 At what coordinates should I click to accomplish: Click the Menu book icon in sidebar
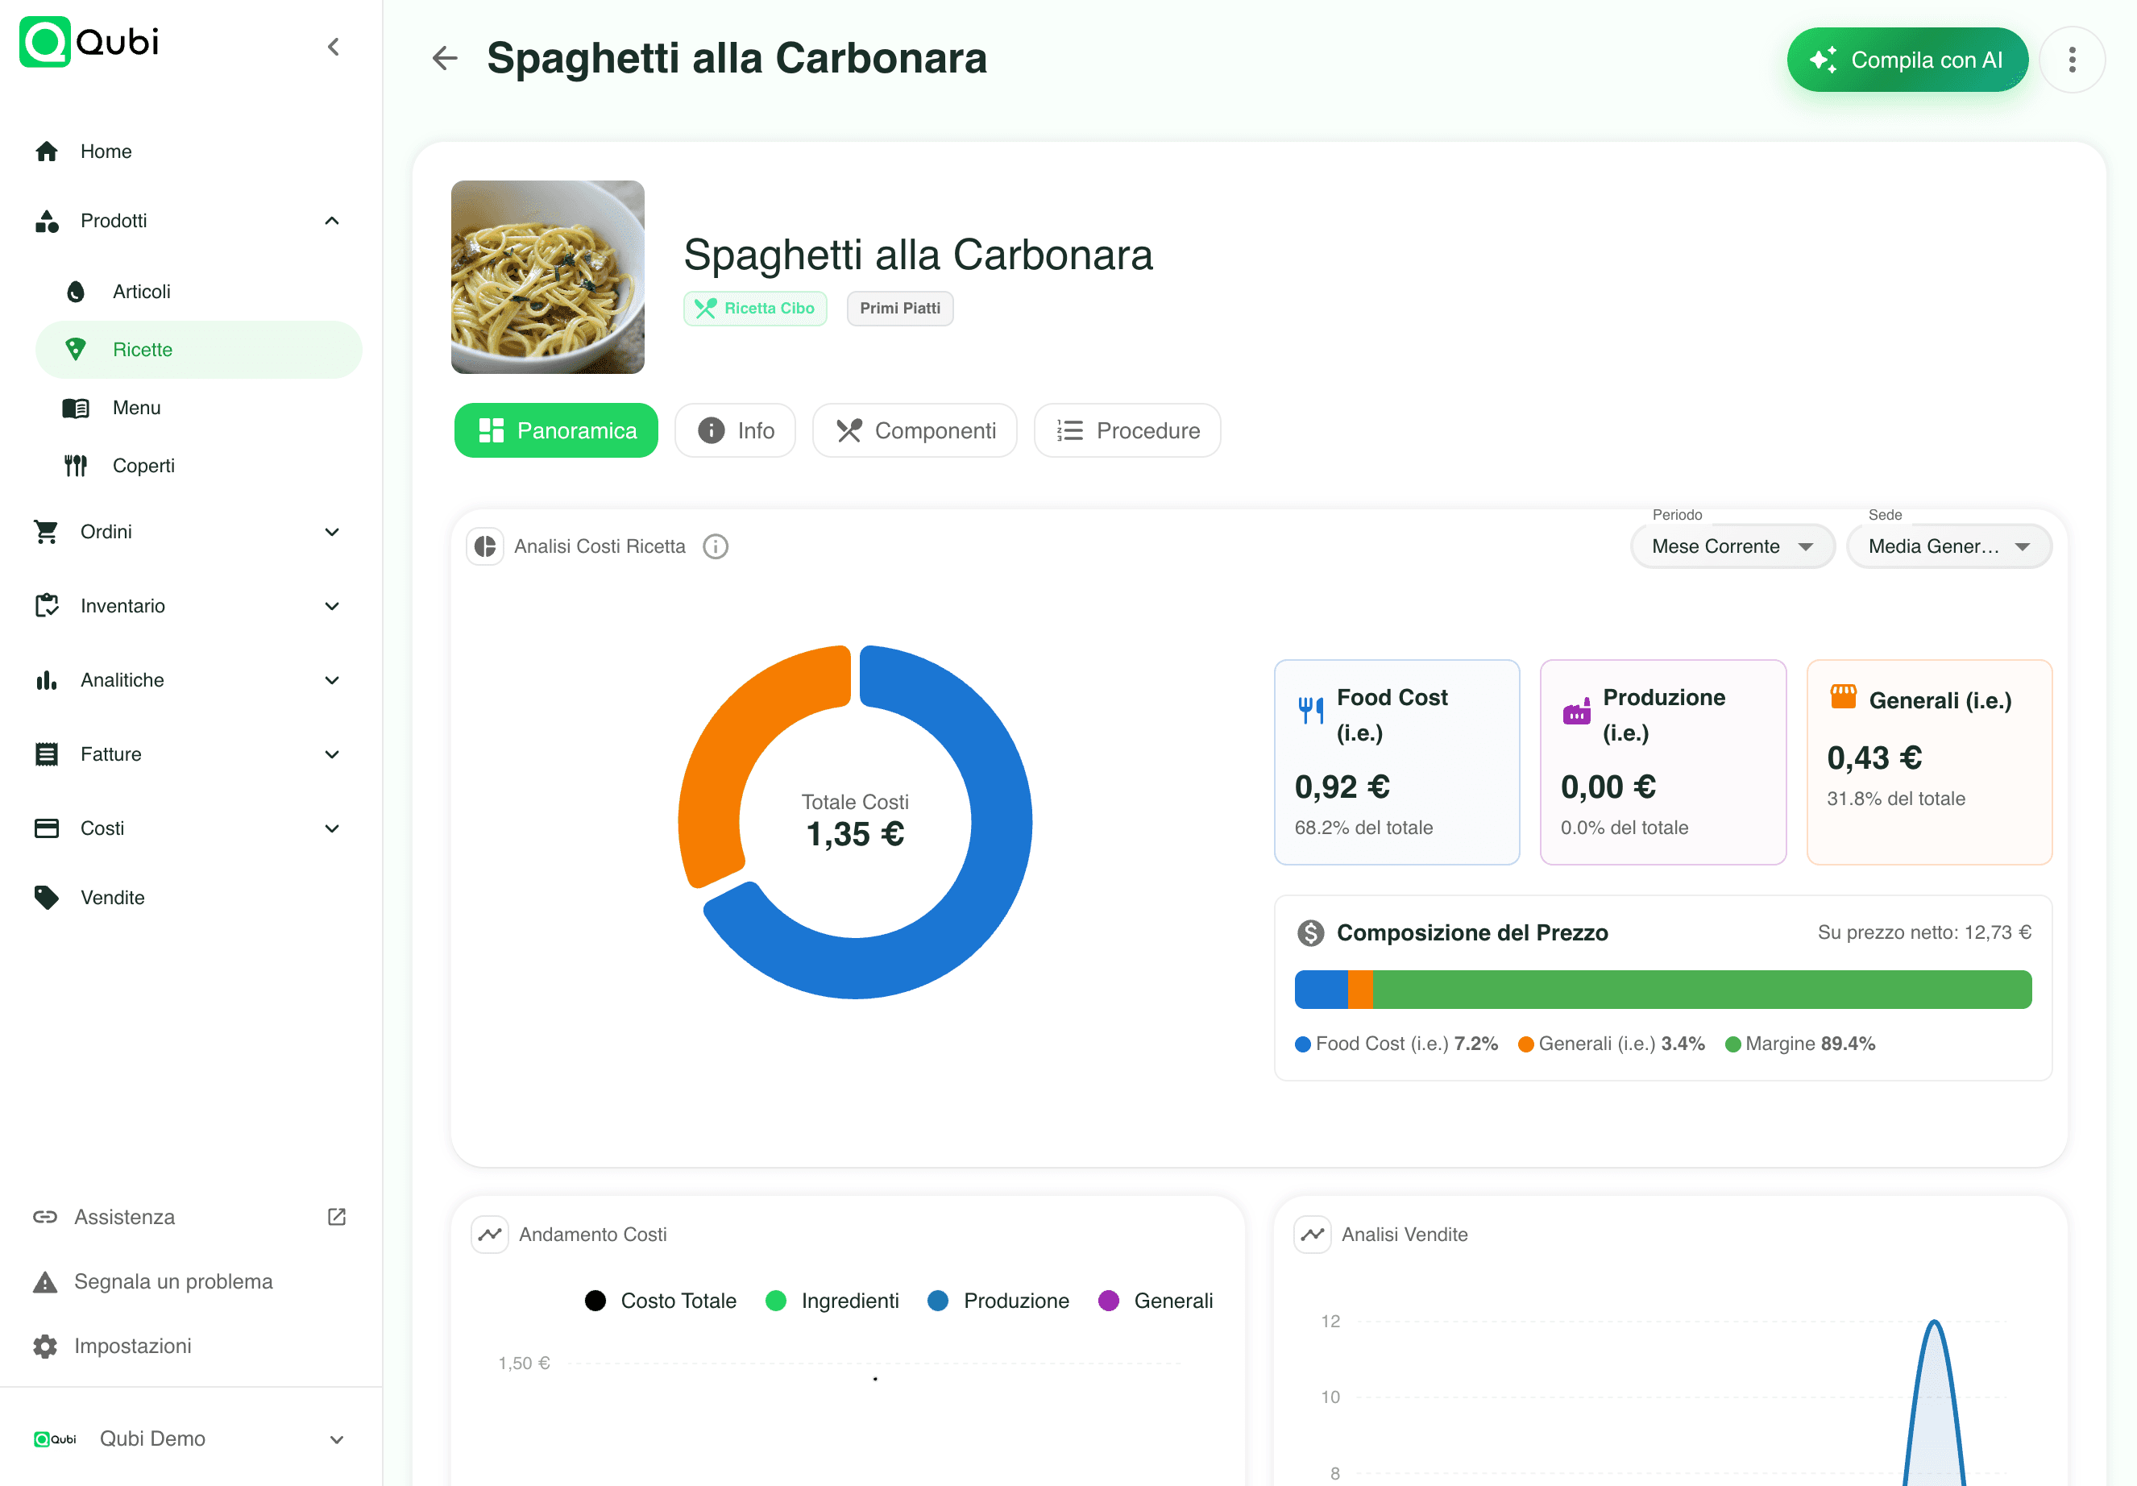click(x=74, y=407)
